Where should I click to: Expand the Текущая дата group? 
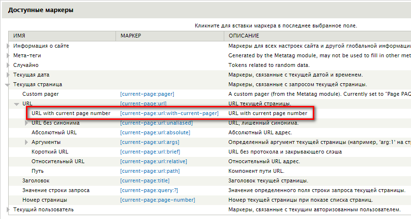tap(8, 75)
